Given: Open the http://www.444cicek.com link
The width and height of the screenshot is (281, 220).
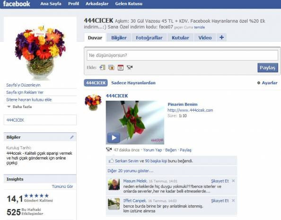Looking at the screenshot, I should [190, 110].
